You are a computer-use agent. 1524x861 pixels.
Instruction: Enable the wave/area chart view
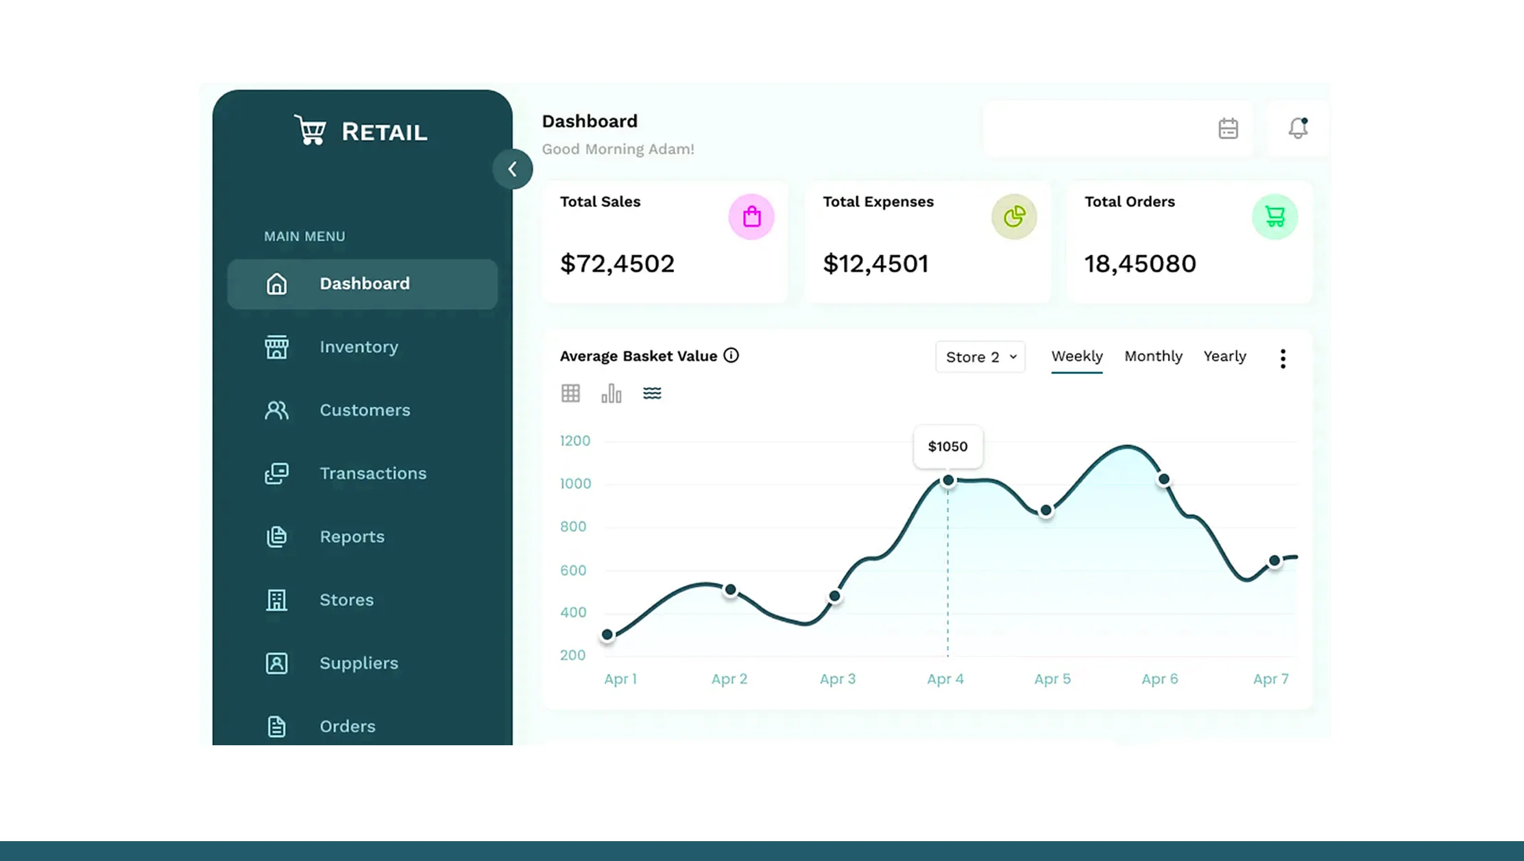click(652, 392)
